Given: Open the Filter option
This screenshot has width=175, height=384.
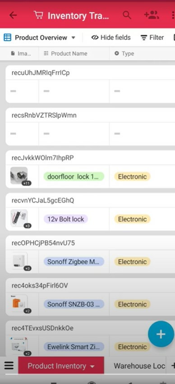Looking at the screenshot, I should point(152,38).
